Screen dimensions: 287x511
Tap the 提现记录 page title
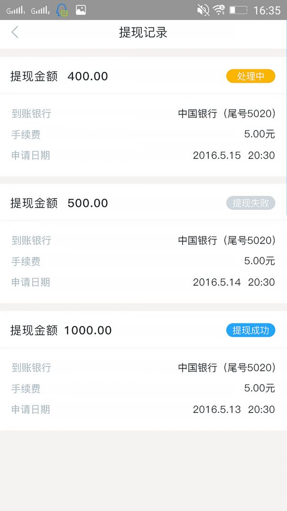point(143,33)
